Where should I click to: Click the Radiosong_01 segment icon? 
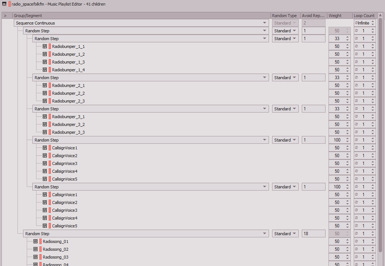35,241
